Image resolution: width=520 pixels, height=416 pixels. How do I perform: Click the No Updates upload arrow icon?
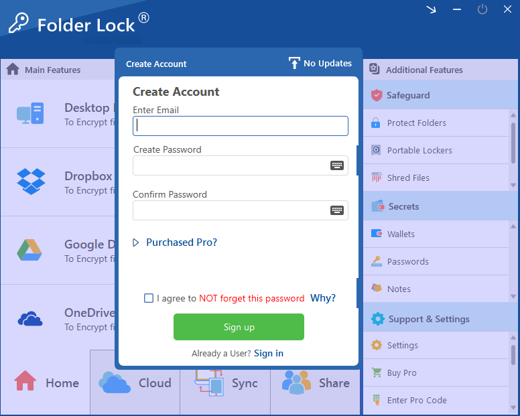click(x=294, y=63)
